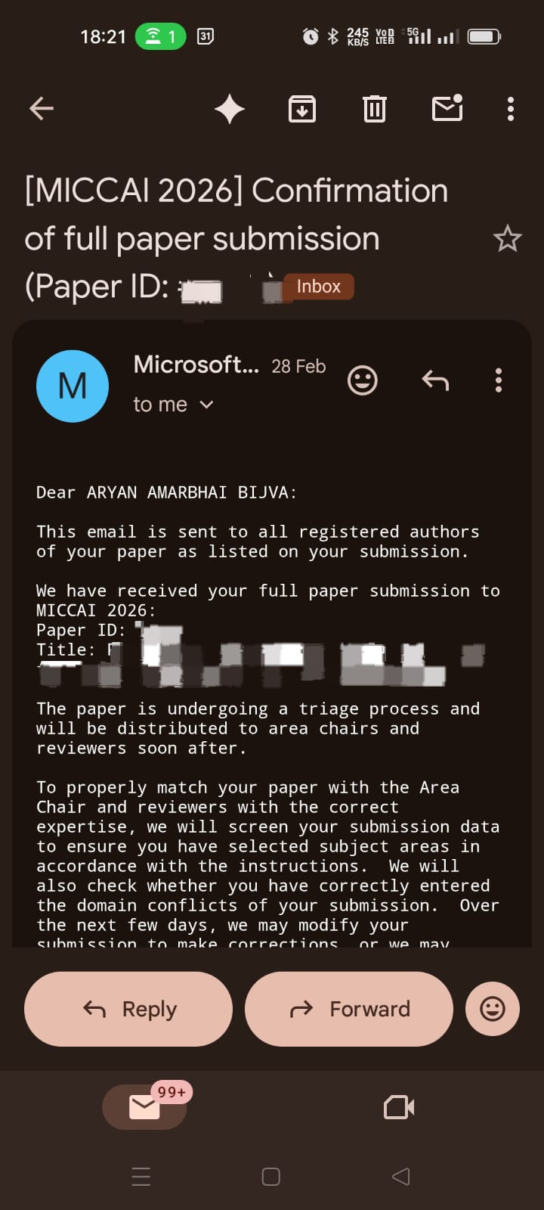Switch to the Meet video tab
544x1210 pixels.
click(x=399, y=1108)
